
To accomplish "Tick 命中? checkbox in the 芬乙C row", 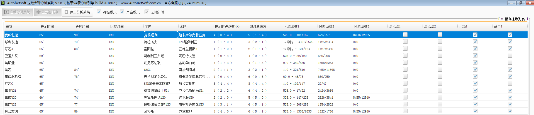I will point(510,83).
